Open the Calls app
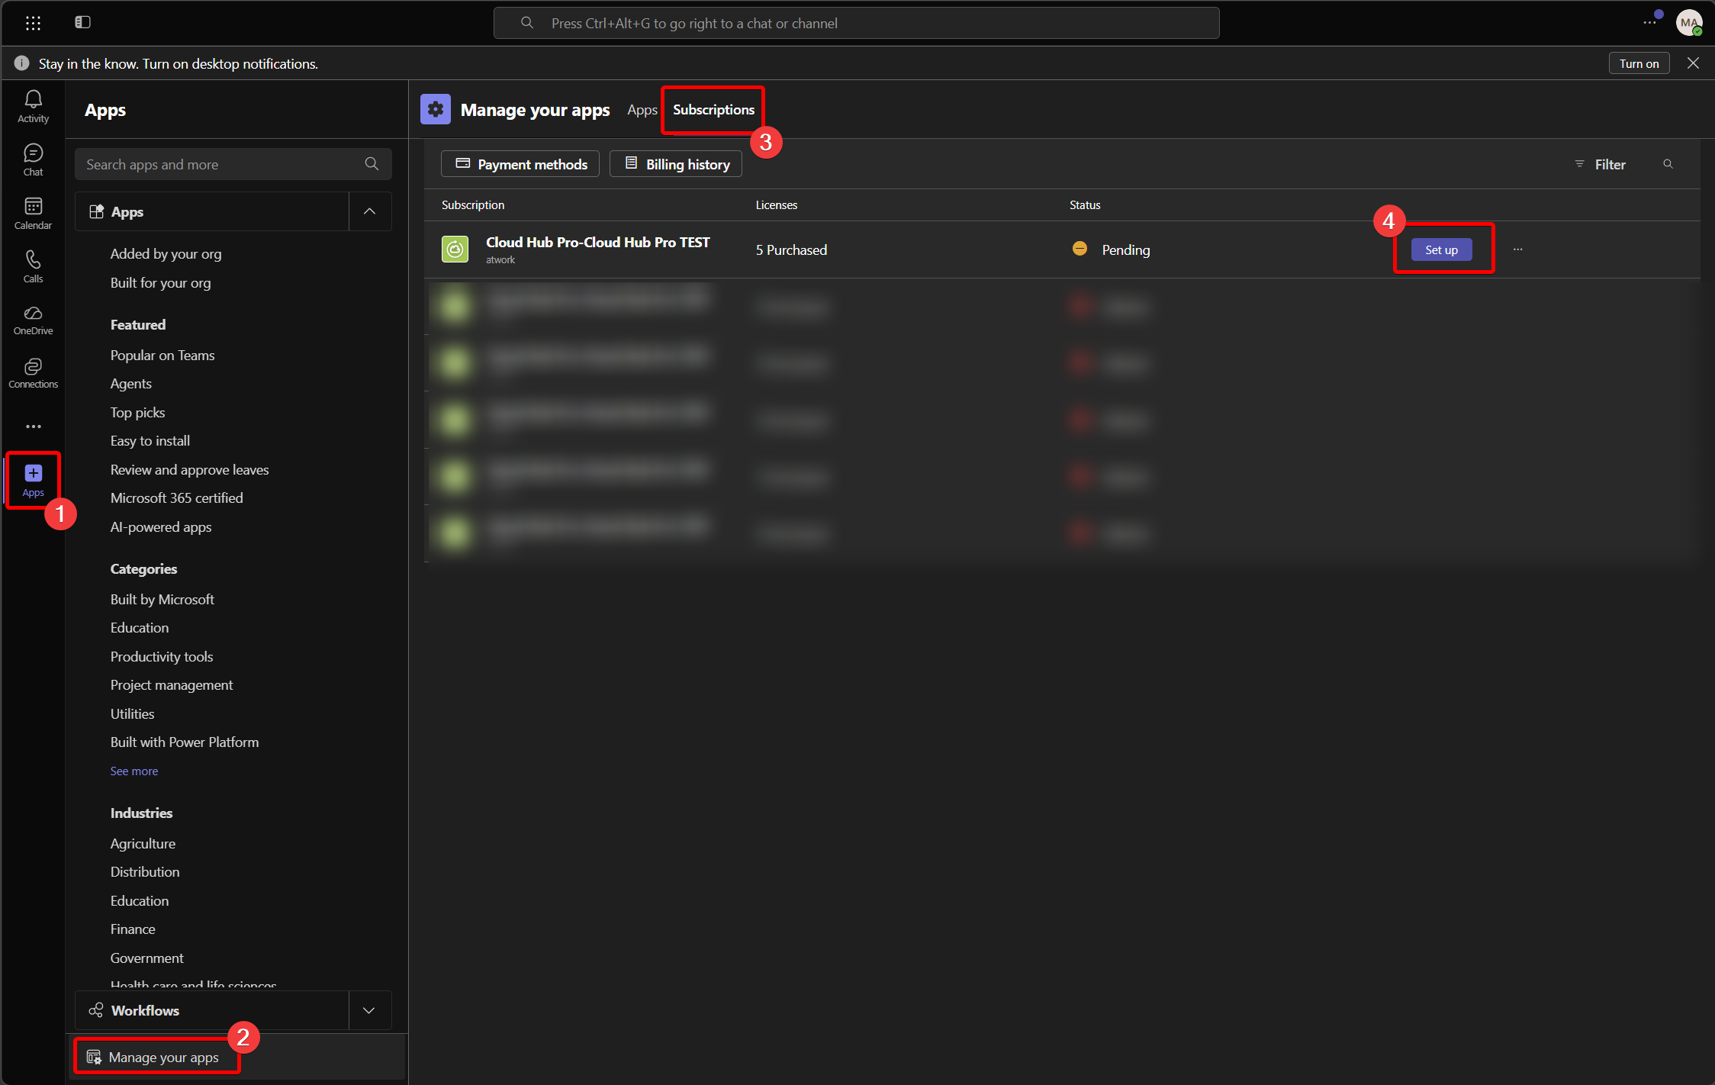The image size is (1715, 1085). tap(33, 267)
